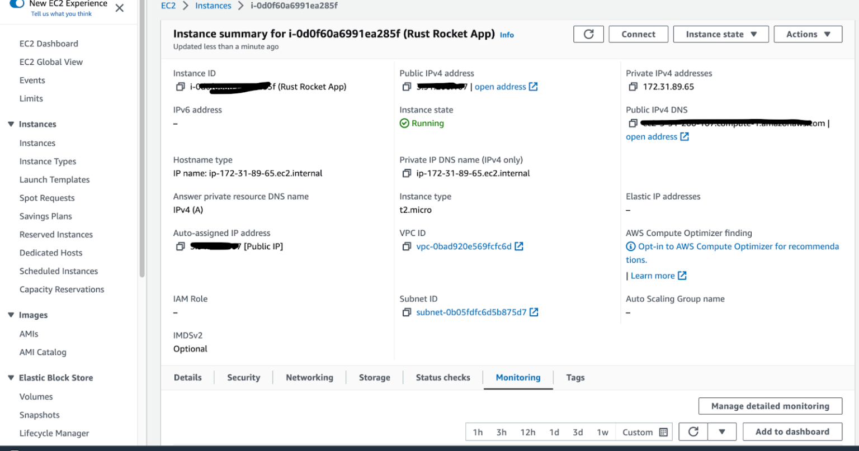Copy the Public IPv4 DNS name
The width and height of the screenshot is (859, 451).
point(633,123)
